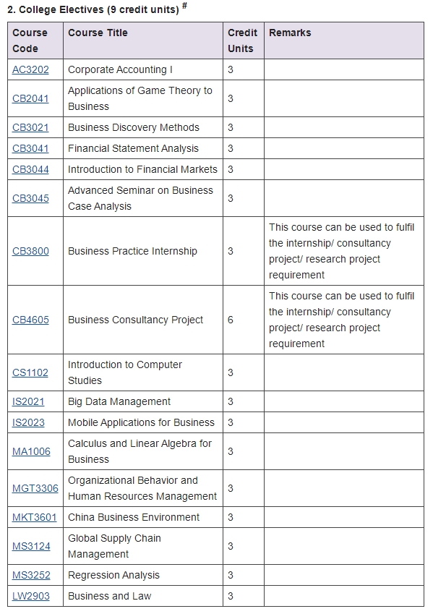
Task: Follow the CB3044 course link
Action: coord(30,169)
